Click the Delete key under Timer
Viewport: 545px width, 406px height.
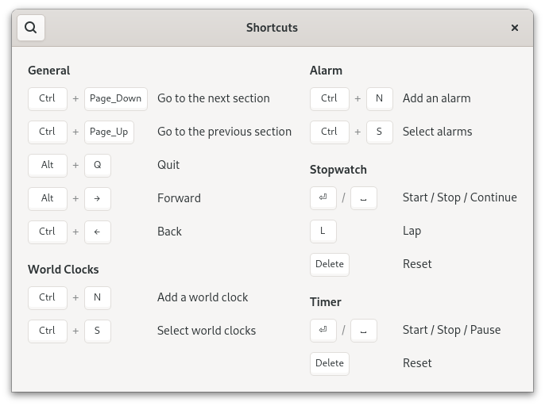[330, 363]
